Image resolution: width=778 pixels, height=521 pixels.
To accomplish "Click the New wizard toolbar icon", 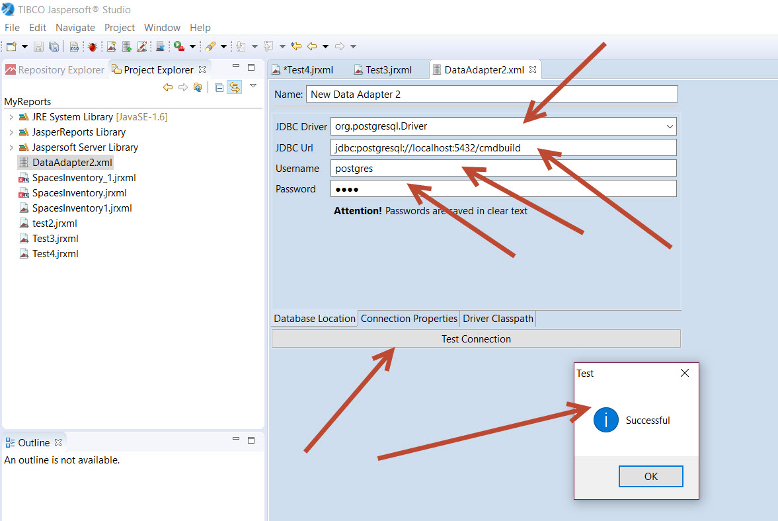I will point(11,46).
